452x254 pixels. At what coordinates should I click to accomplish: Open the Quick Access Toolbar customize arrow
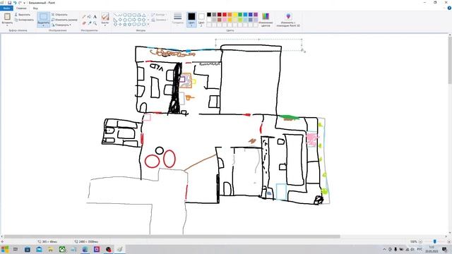point(25,3)
